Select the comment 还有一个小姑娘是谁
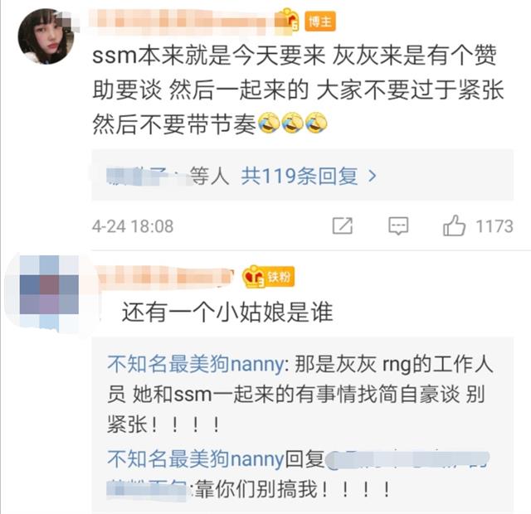Image resolution: width=531 pixels, height=514 pixels. [227, 312]
